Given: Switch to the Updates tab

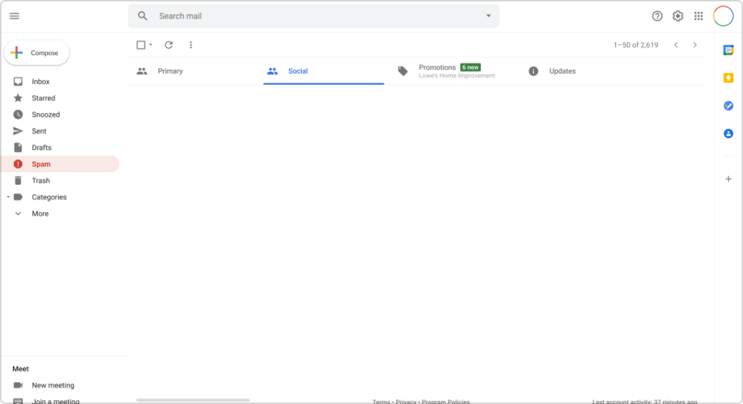Looking at the screenshot, I should [x=562, y=71].
